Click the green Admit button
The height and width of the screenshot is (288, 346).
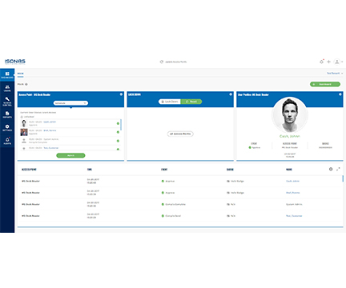click(70, 155)
